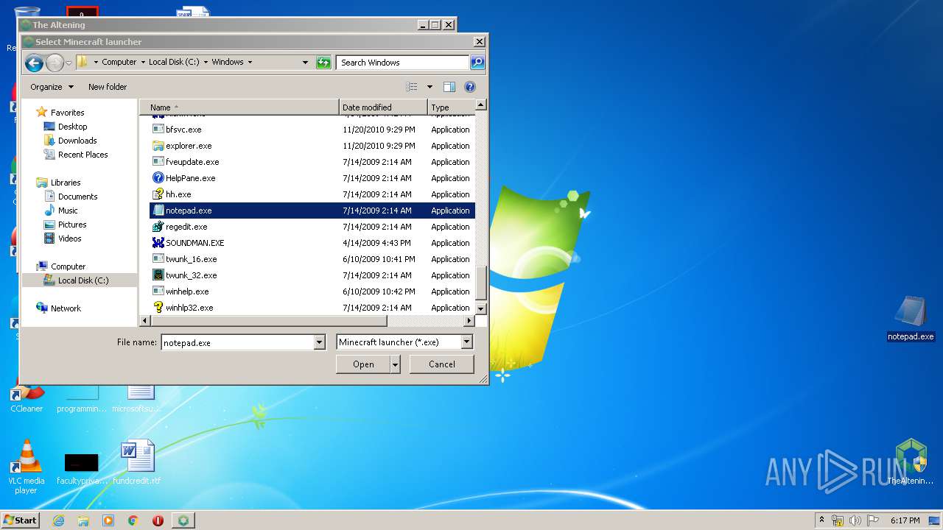Click the File name text field
This screenshot has height=530, width=943.
[x=237, y=342]
